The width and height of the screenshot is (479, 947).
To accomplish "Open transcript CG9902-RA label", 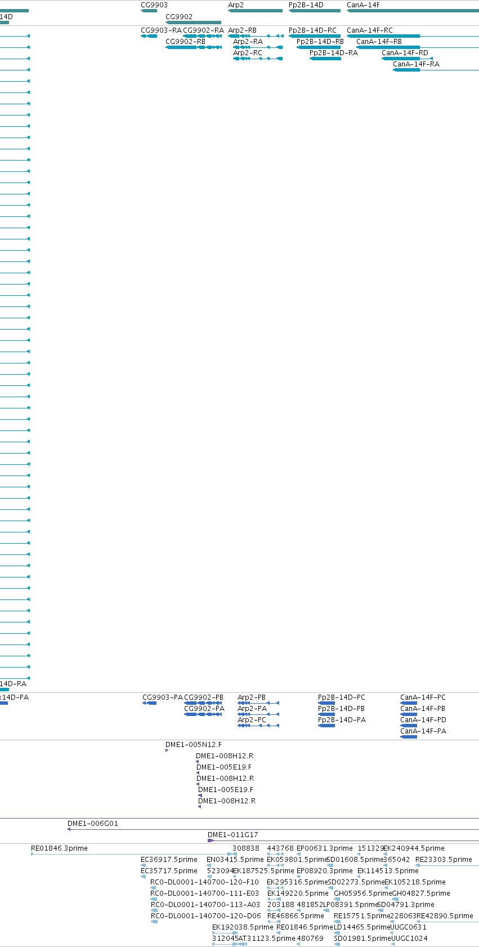I will click(203, 30).
